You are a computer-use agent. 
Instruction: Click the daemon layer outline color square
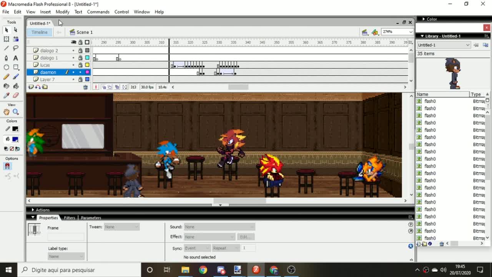coord(87,72)
